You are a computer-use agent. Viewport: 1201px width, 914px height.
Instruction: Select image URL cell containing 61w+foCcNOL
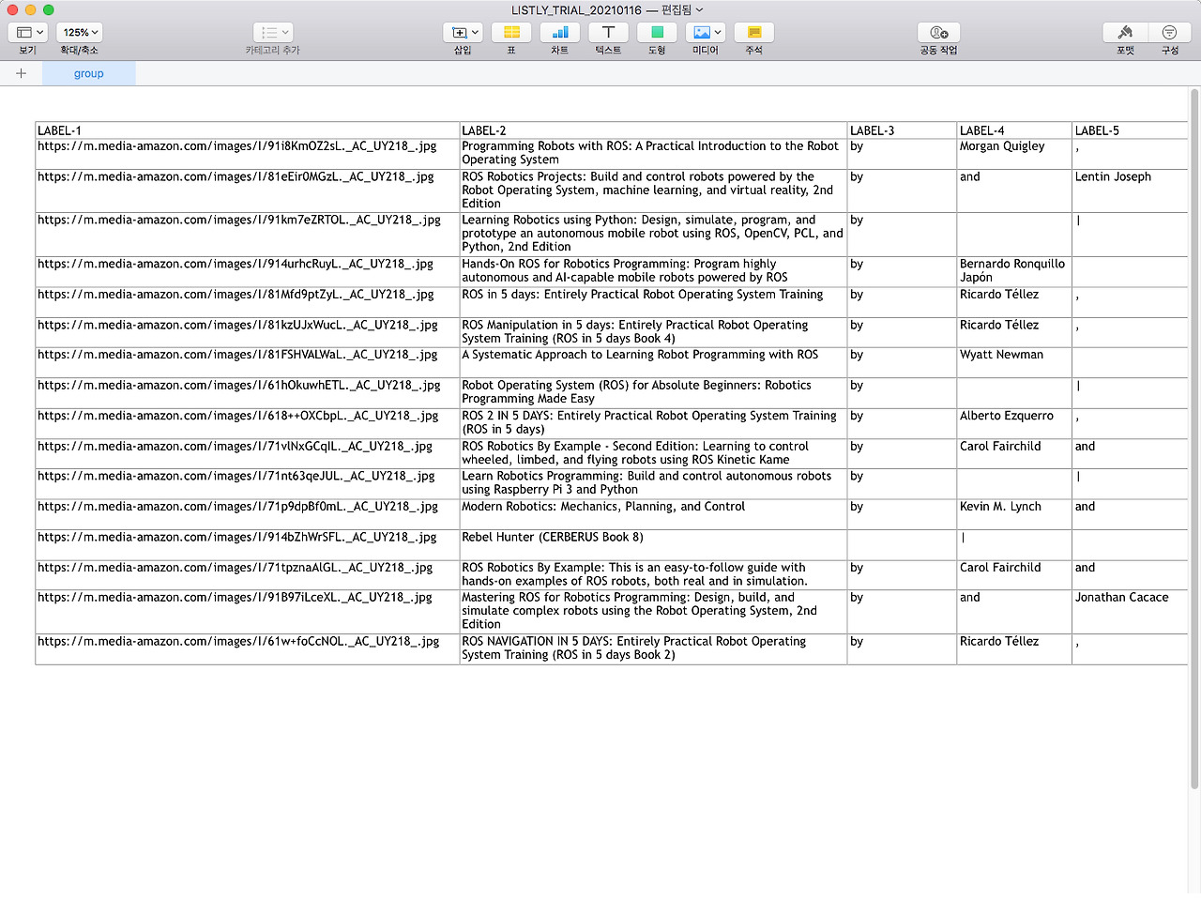click(248, 648)
